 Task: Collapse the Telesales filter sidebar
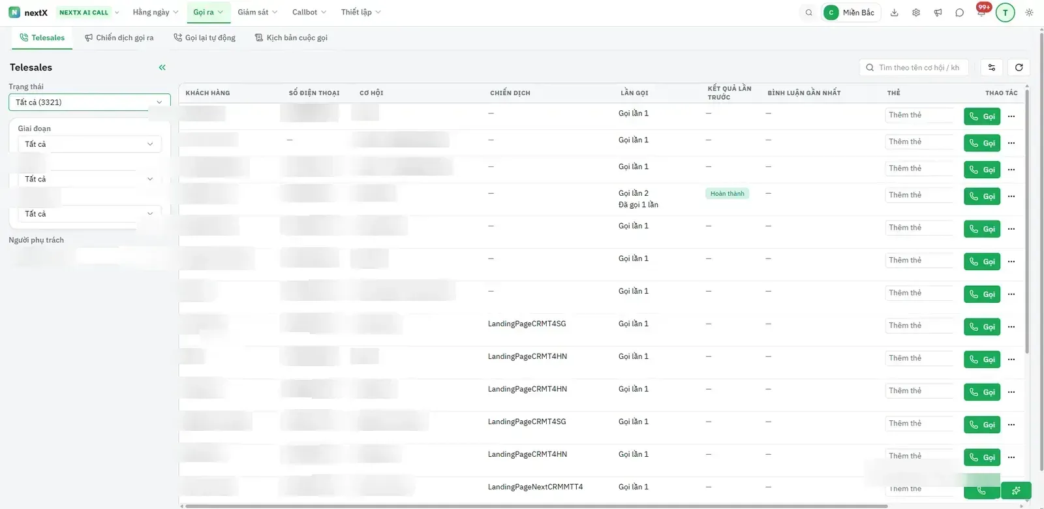[x=162, y=67]
